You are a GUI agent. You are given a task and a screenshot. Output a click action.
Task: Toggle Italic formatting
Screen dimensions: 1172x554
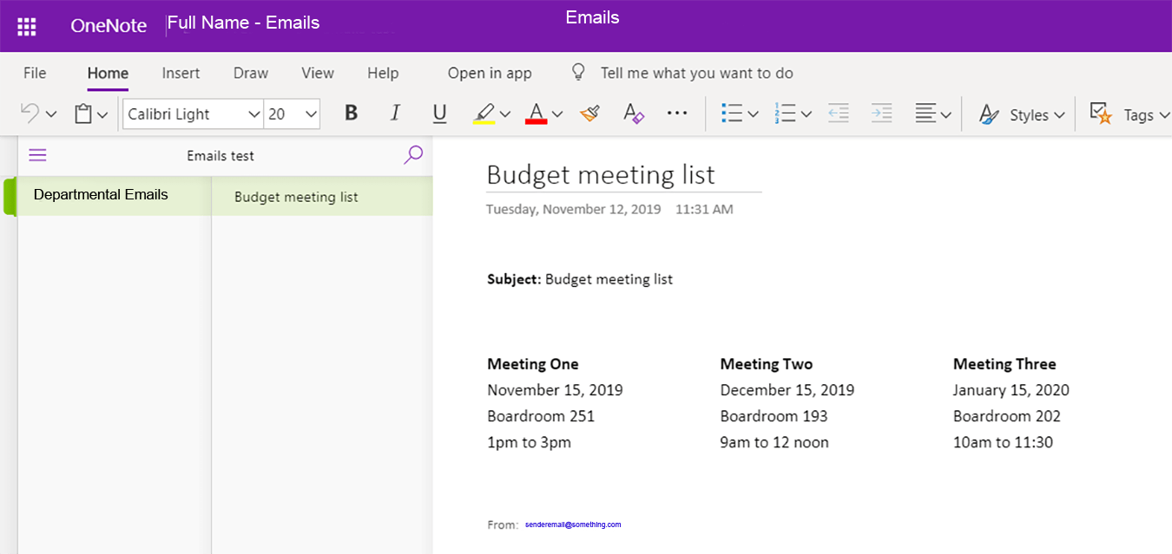point(395,114)
